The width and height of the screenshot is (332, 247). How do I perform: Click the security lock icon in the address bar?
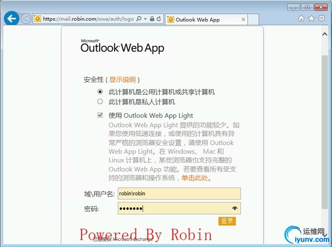152,19
